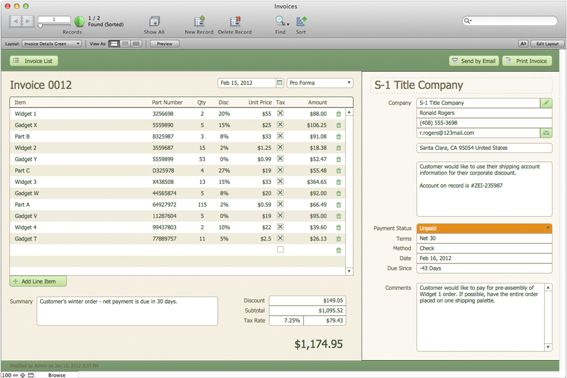Open the Find magnifier tool
The image size is (567, 378).
280,22
